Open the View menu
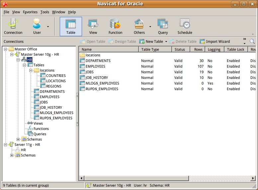The width and height of the screenshot is (258, 190). (16, 12)
